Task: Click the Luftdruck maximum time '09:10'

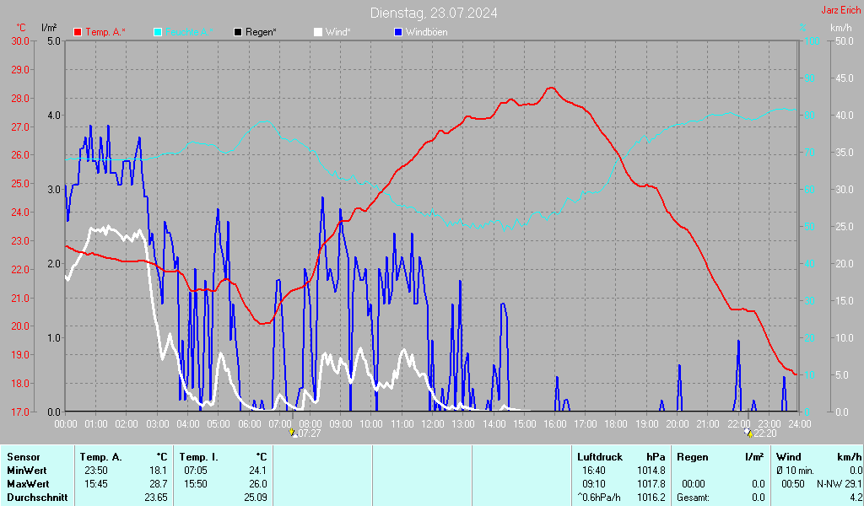Action: click(593, 484)
